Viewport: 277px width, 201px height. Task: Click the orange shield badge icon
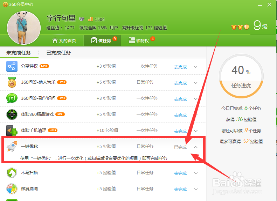(247, 27)
